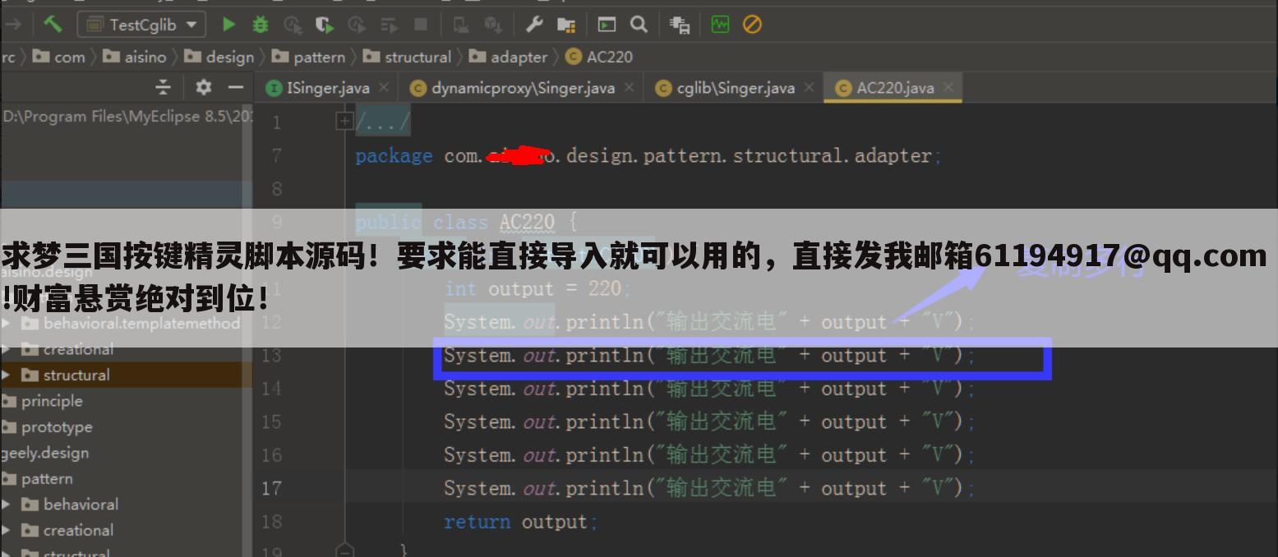The image size is (1278, 557).
Task: Click line number 8 in the gutter
Action: coord(276,189)
